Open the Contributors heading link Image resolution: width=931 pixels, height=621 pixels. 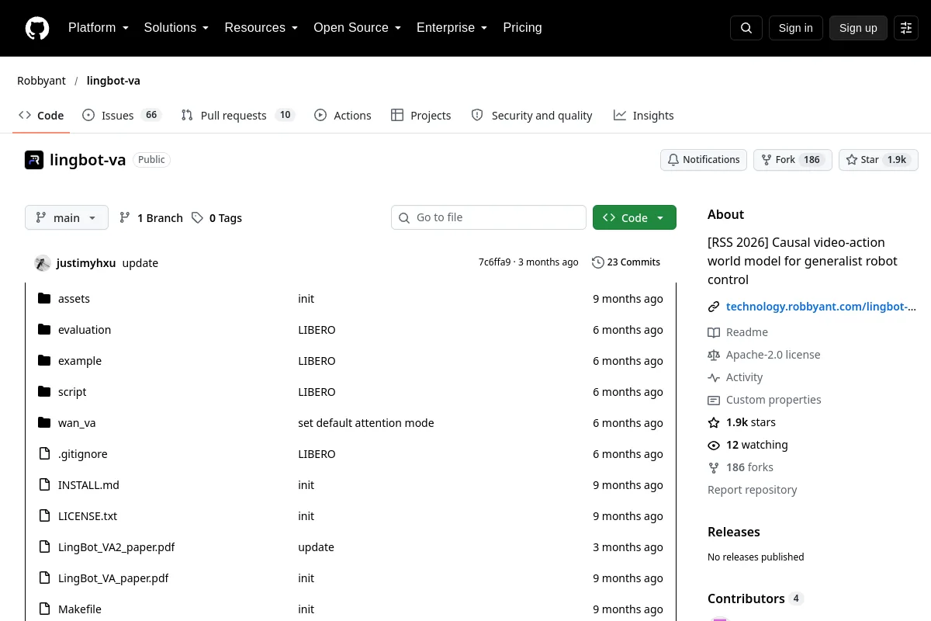(x=756, y=598)
